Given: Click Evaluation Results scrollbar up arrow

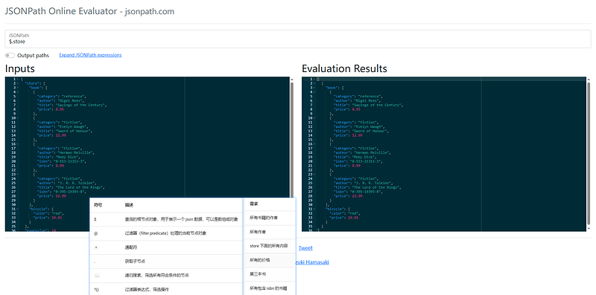Looking at the screenshot, I should (x=589, y=80).
